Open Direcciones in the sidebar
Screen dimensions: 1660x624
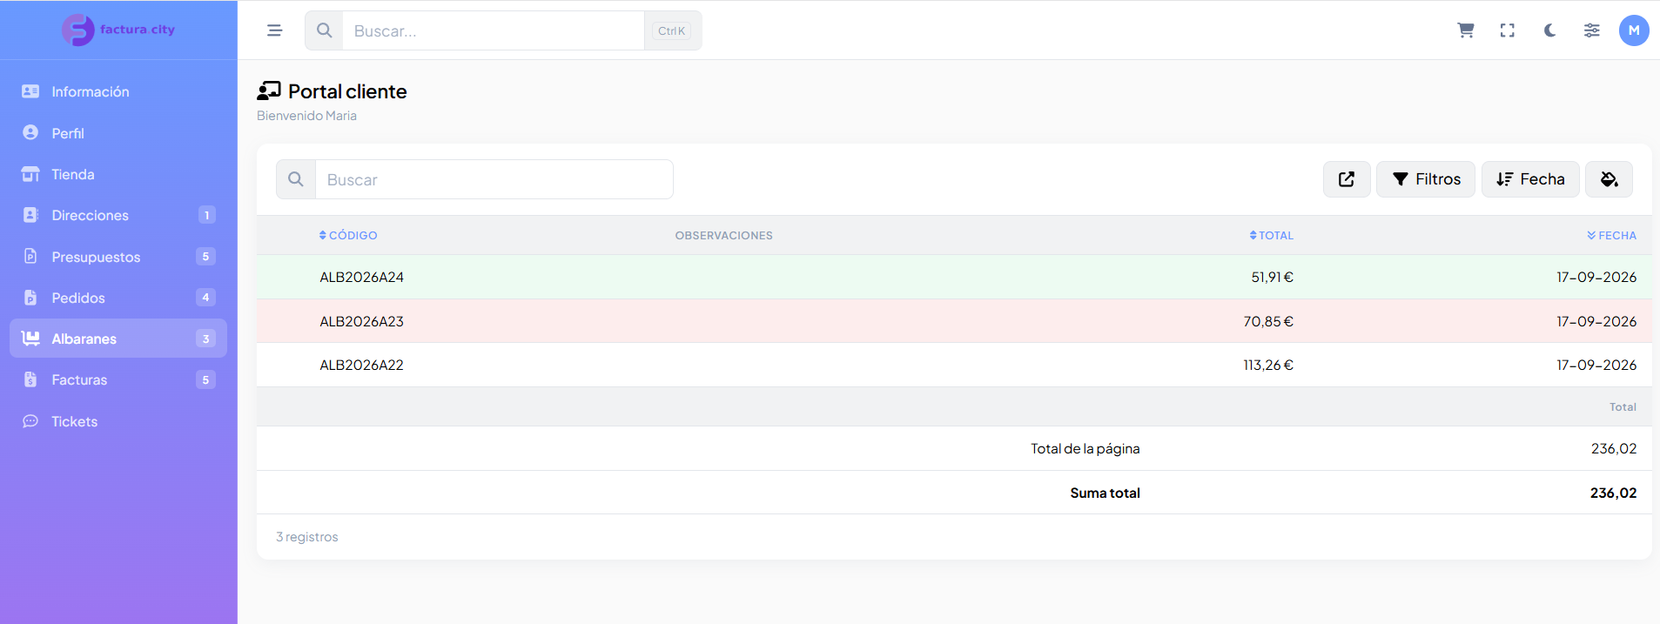coord(118,215)
